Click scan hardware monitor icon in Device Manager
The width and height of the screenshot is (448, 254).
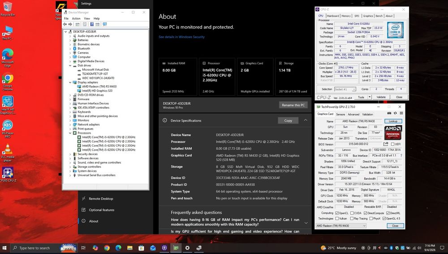point(104,25)
